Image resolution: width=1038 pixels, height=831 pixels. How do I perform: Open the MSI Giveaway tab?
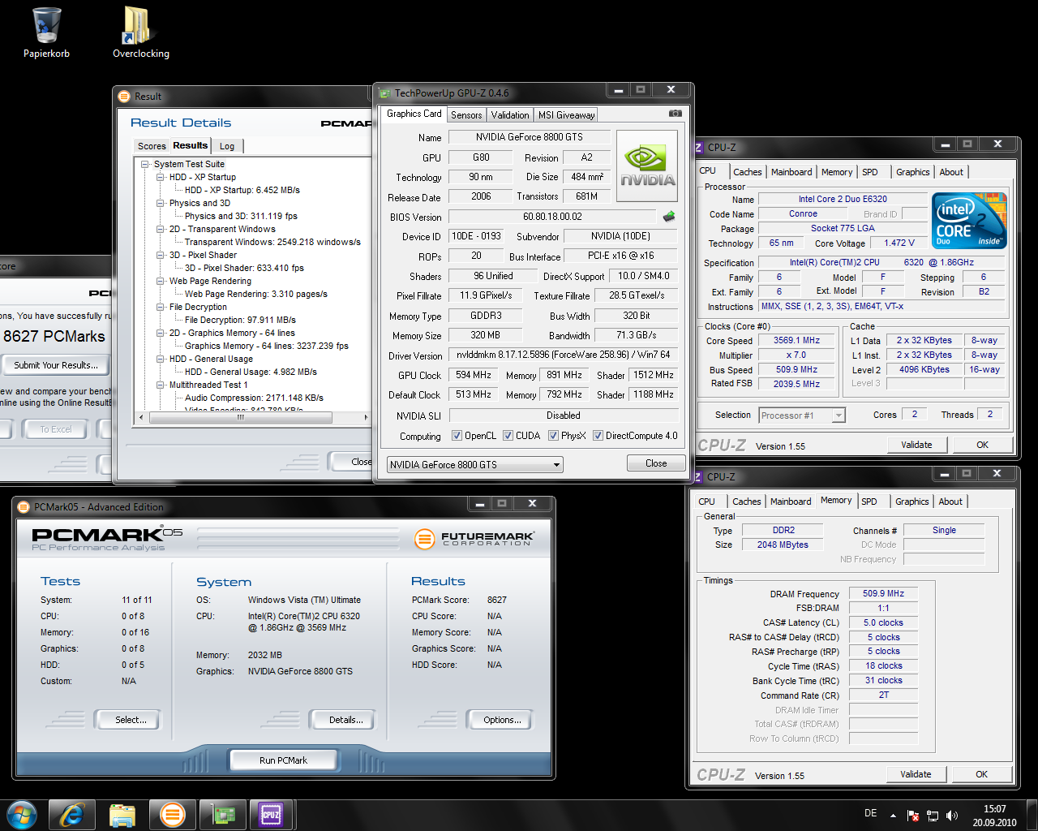coord(566,115)
